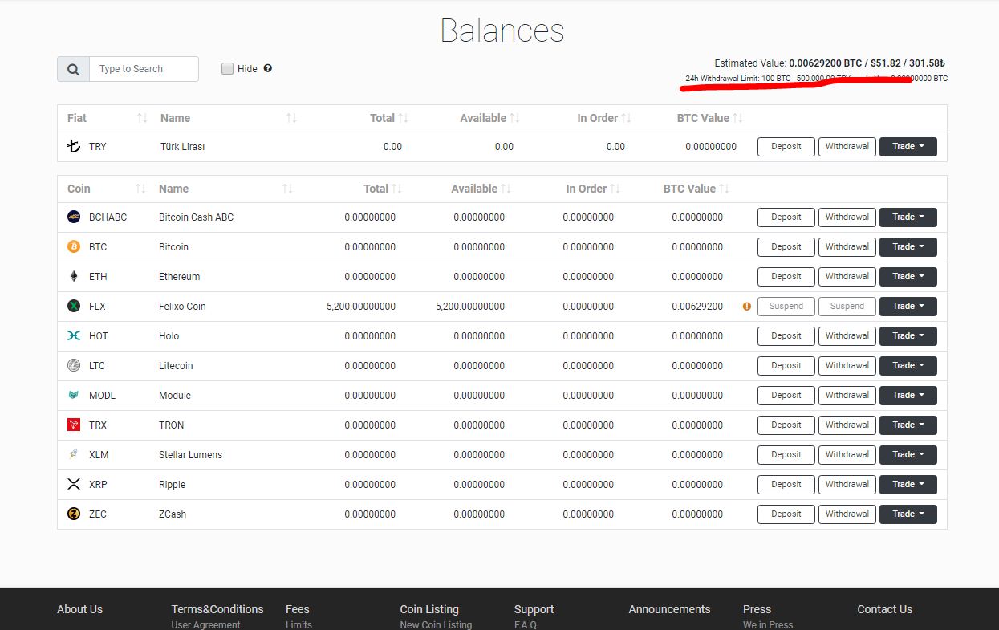Sort Coin table by Name arrows

(287, 189)
